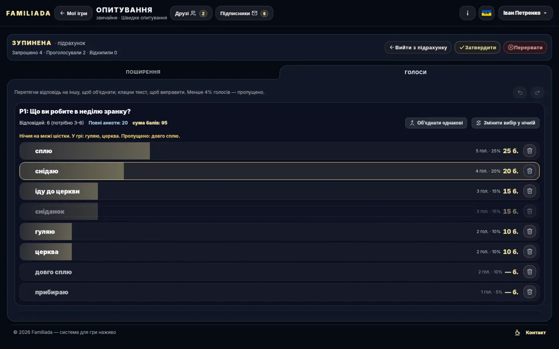This screenshot has width=559, height=349.
Task: Edit the answer text "довго сплю"
Action: (54, 272)
